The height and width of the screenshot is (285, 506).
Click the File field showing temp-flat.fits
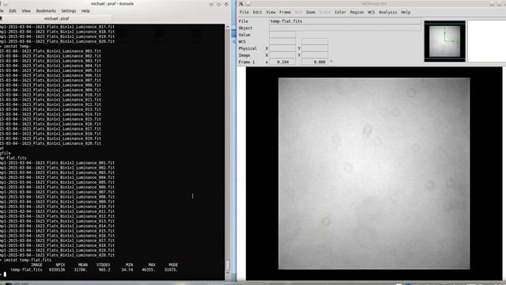[x=345, y=21]
